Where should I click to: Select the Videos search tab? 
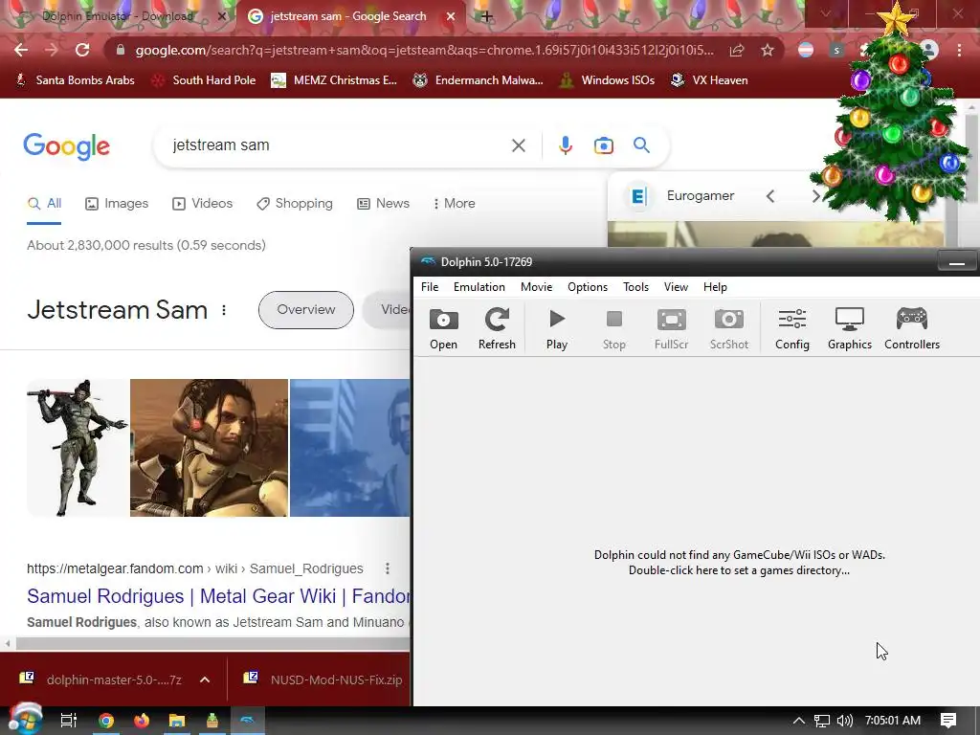click(x=202, y=204)
